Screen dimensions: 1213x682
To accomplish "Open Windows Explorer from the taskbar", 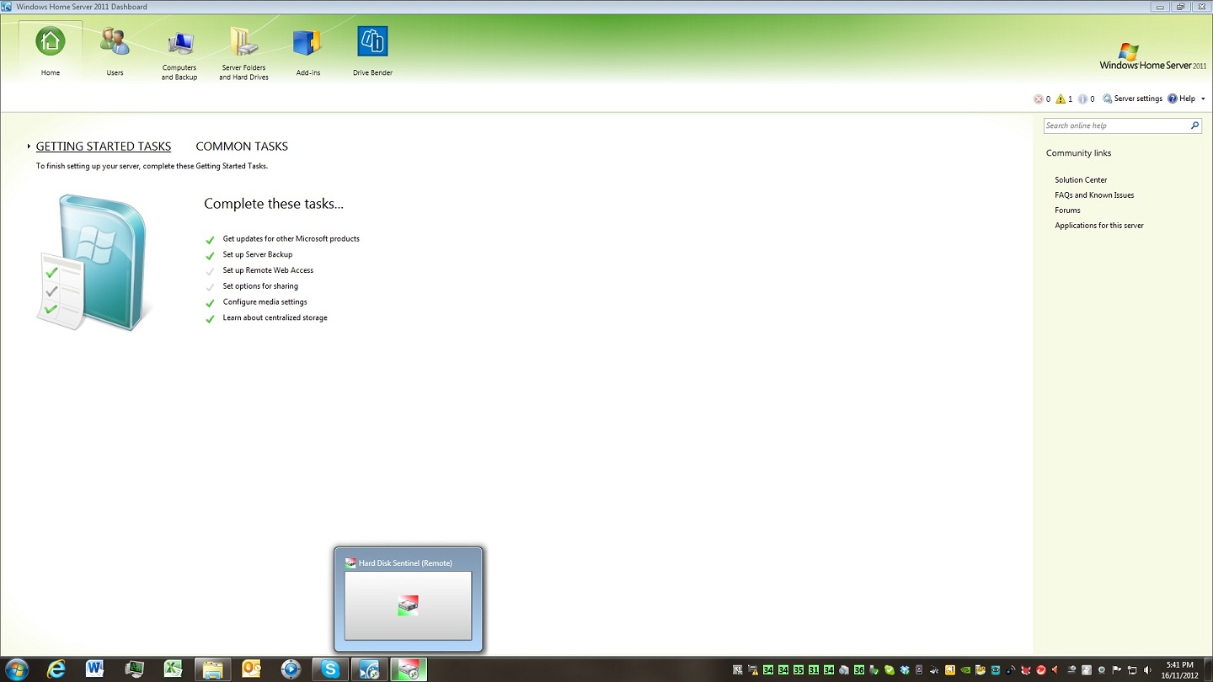I will click(213, 669).
